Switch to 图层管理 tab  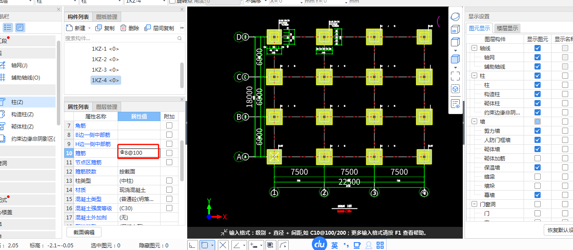click(107, 107)
